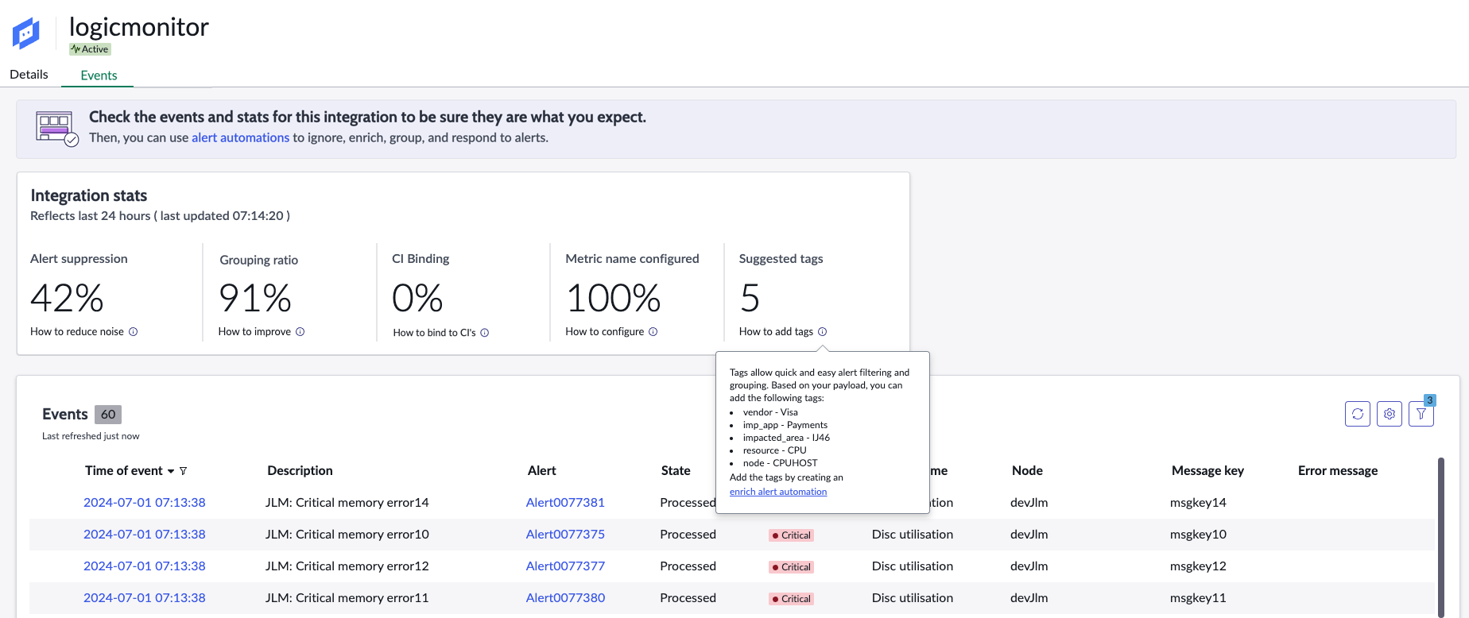
Task: Click the 'msgkey10' message key cell
Action: [1198, 535]
